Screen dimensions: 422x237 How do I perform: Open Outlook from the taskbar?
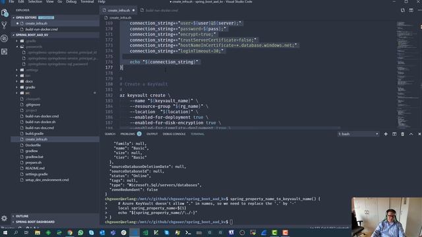click(102, 232)
